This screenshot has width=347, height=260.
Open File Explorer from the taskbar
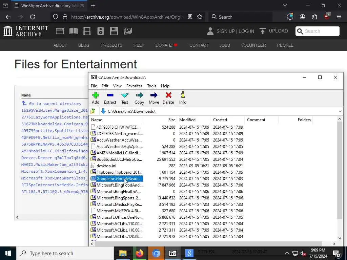click(x=123, y=253)
